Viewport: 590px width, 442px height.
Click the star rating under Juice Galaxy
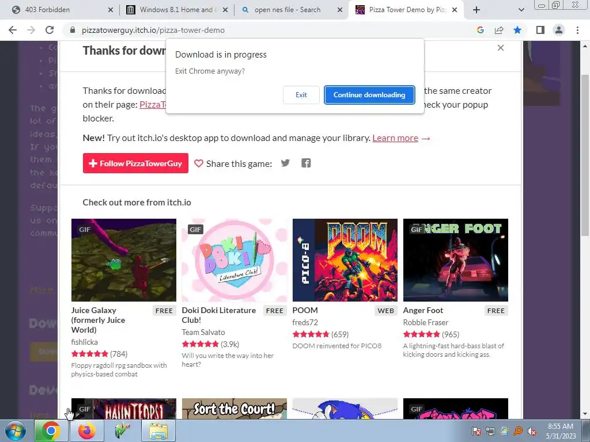tap(89, 354)
